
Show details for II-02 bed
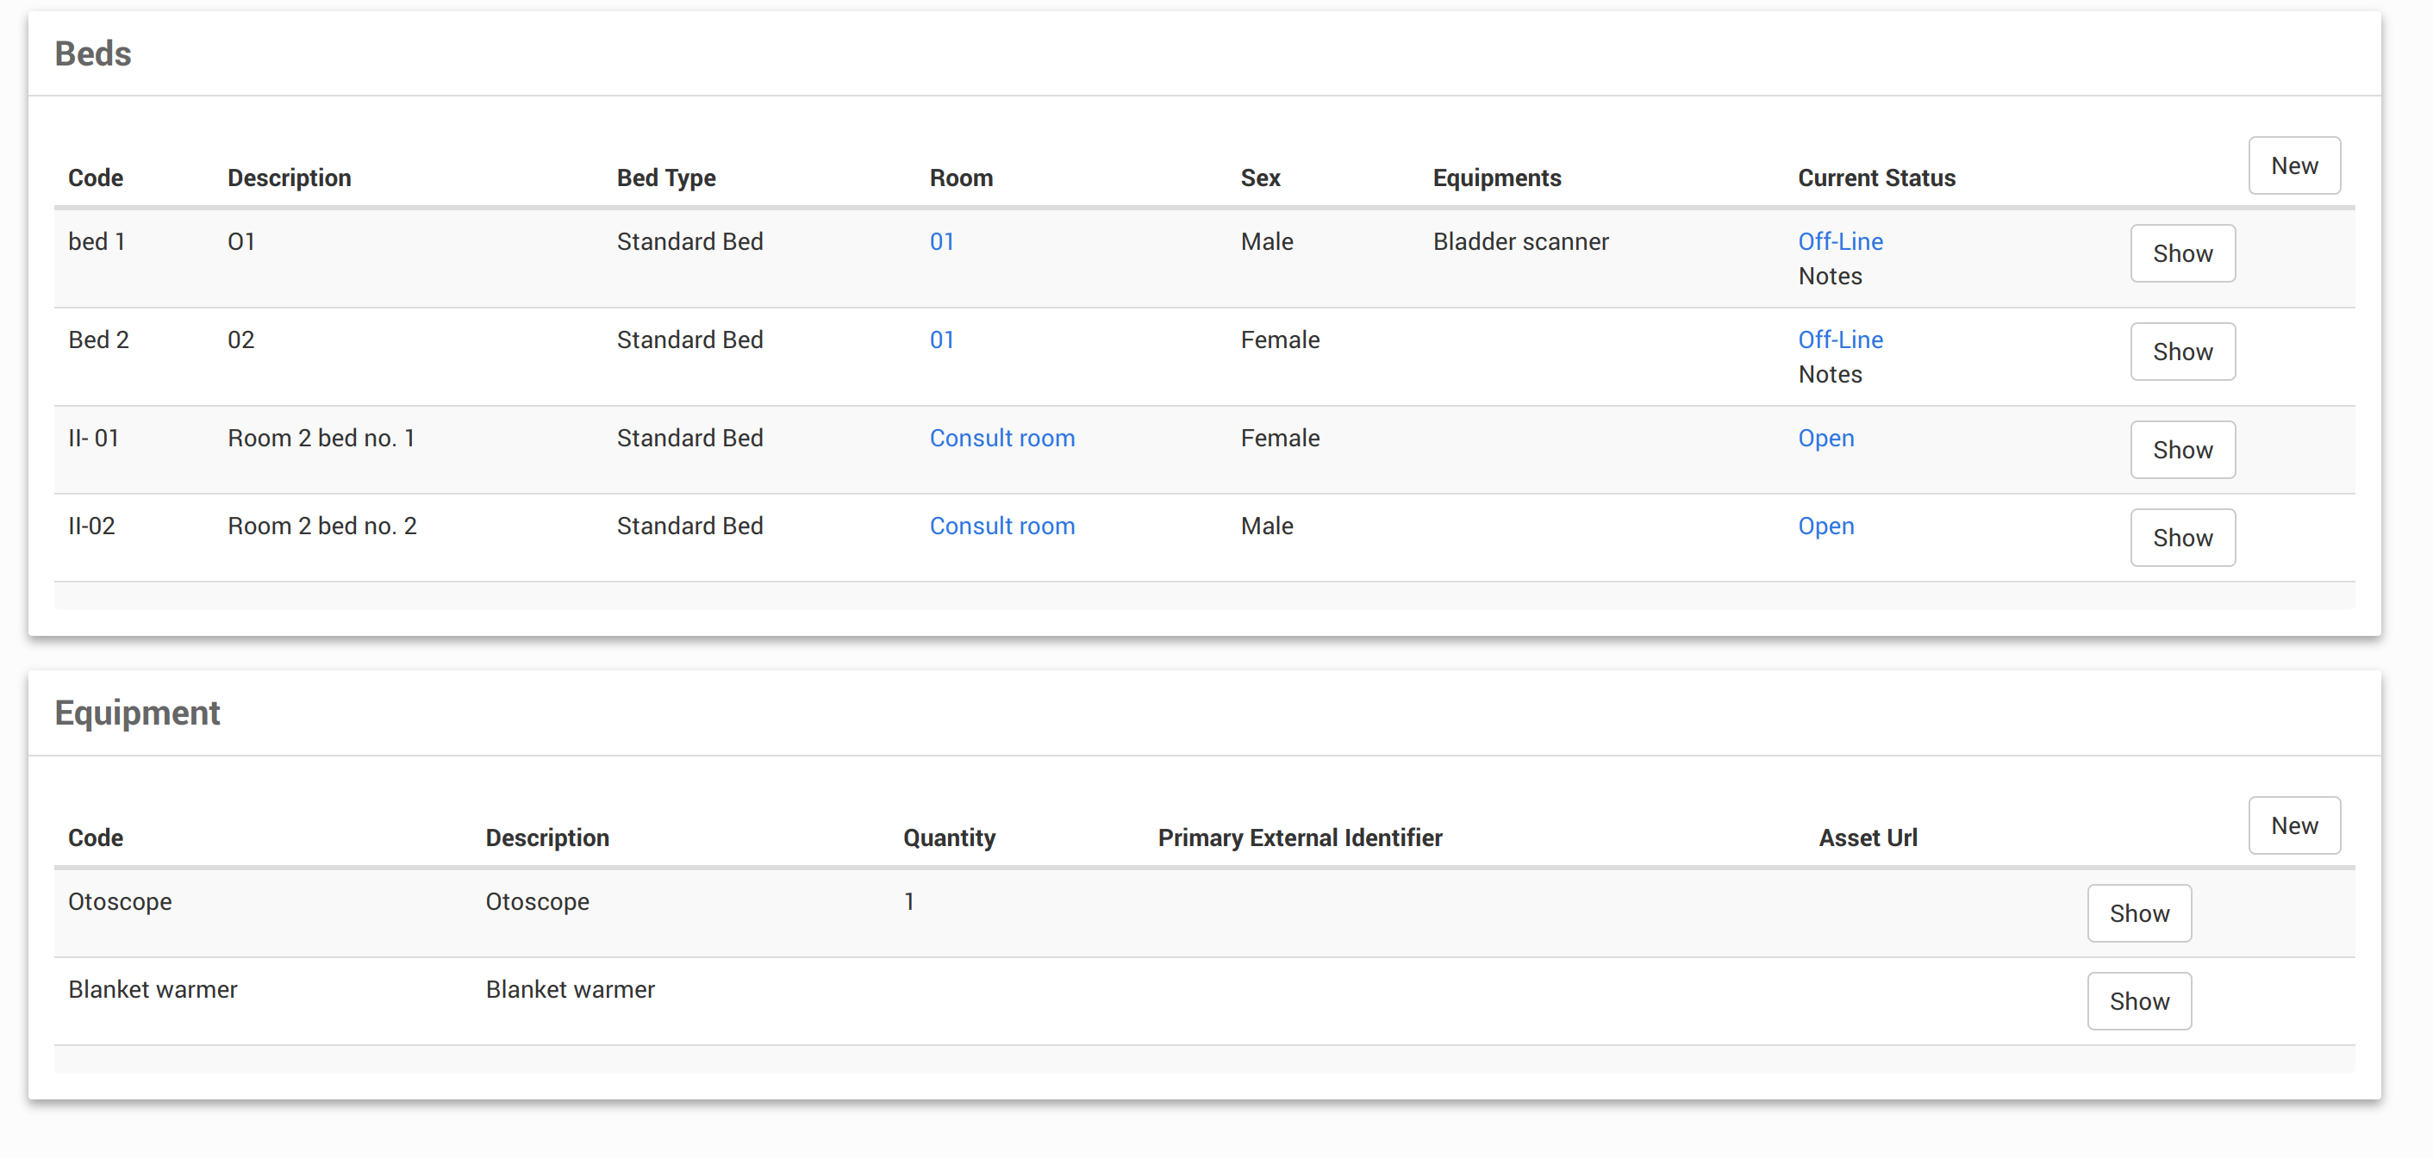tap(2181, 538)
